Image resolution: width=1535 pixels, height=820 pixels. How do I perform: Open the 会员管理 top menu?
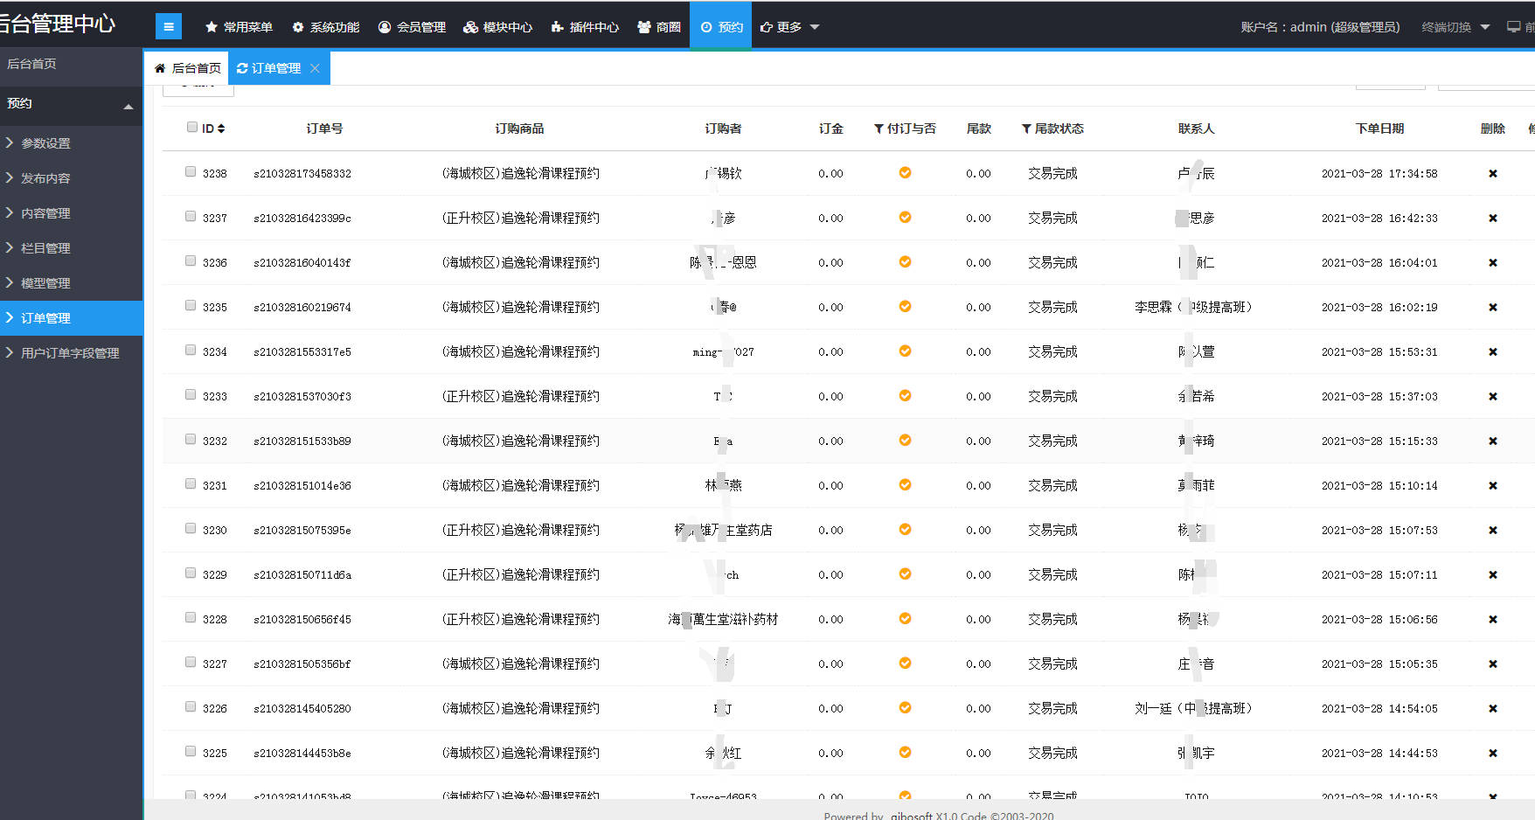pyautogui.click(x=412, y=27)
